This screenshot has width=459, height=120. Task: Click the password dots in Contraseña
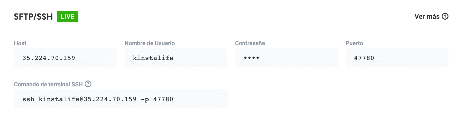click(x=251, y=58)
